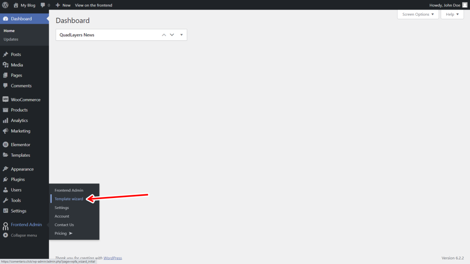This screenshot has width=470, height=264.
Task: Open the Media library
Action: point(17,64)
